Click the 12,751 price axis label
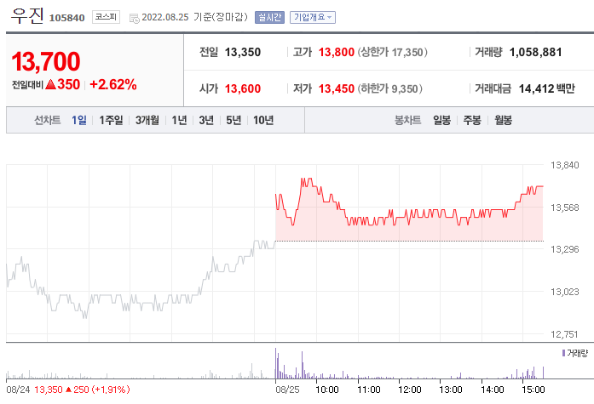 click(x=565, y=334)
